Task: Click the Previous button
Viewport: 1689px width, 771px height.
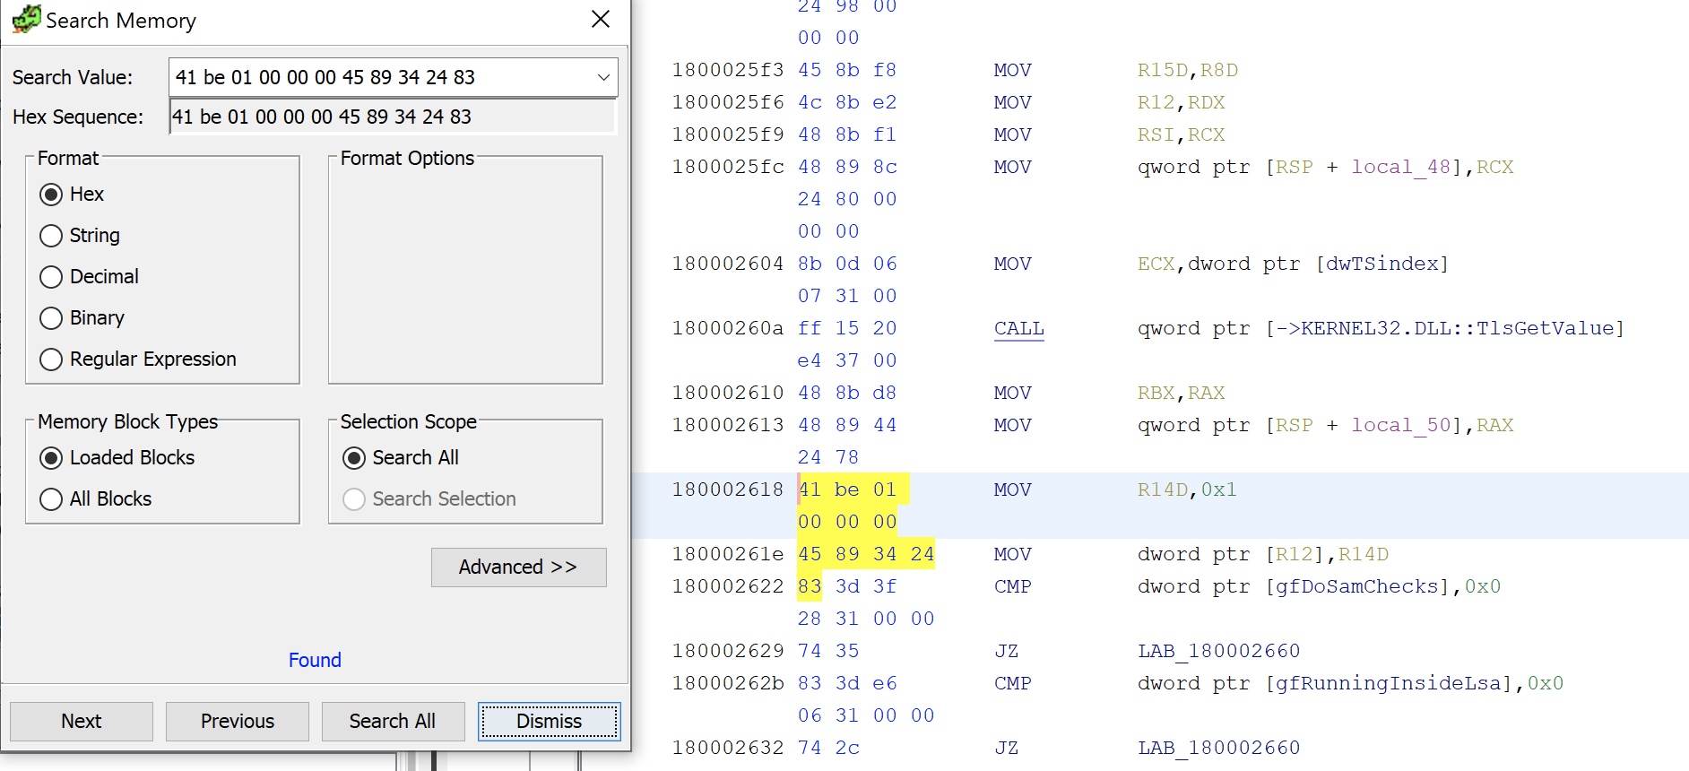Action: (238, 722)
